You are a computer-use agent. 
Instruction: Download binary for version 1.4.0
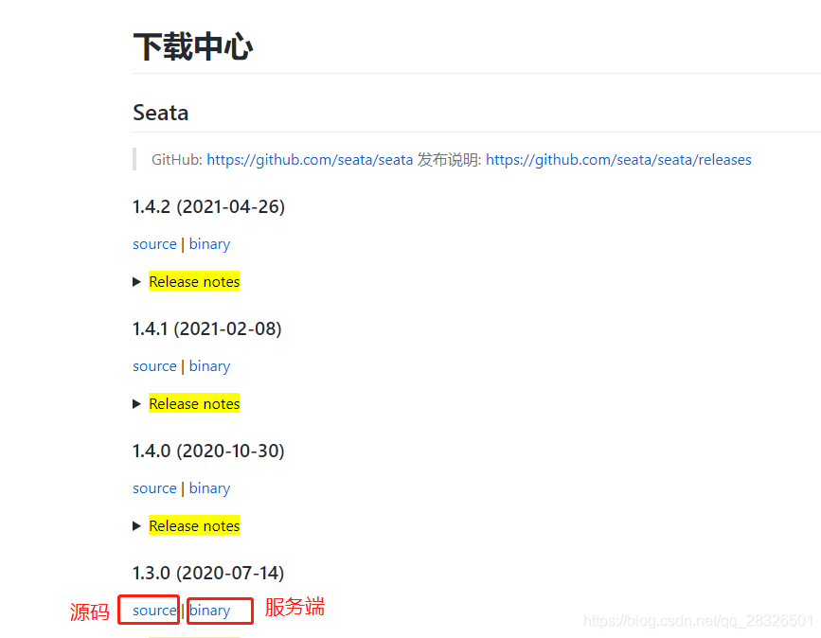[x=209, y=488]
